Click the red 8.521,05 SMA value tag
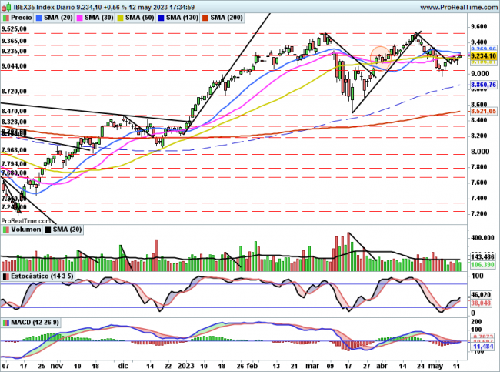The image size is (500, 372). [483, 111]
